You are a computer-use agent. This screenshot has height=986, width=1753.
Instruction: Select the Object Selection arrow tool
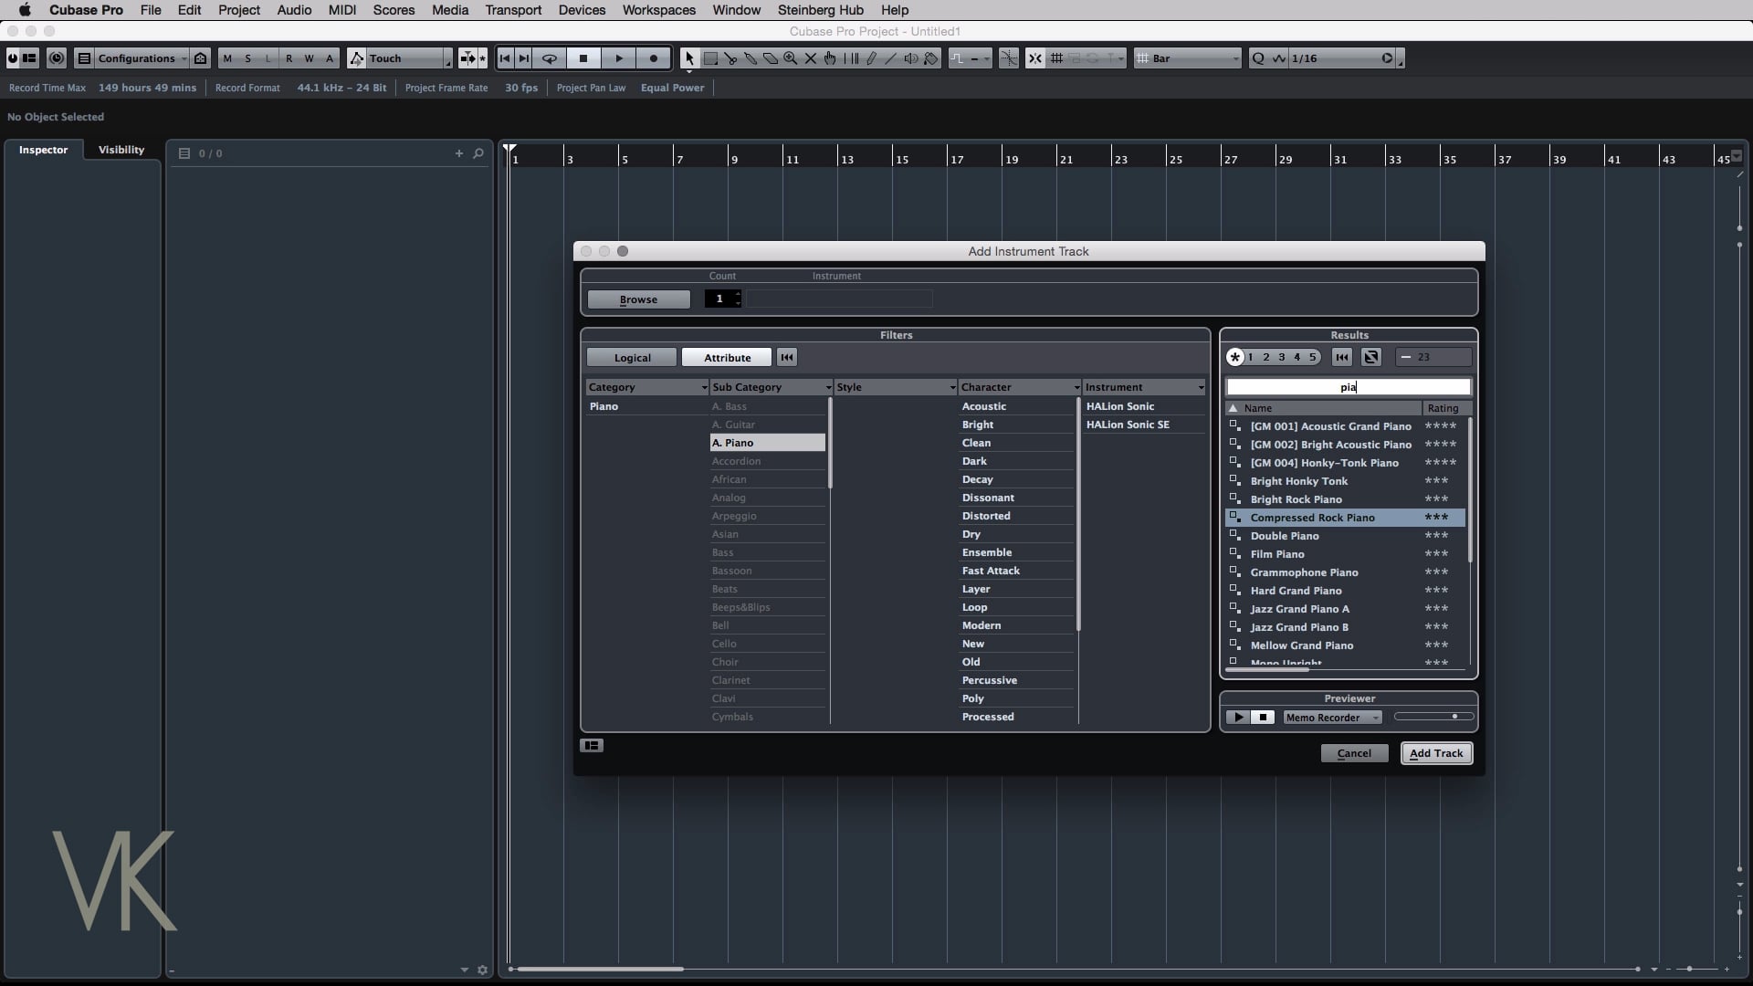689,58
